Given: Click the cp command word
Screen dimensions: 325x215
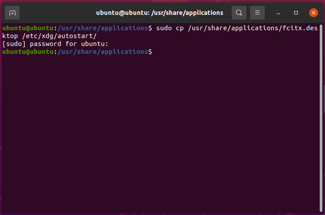Looking at the screenshot, I should coord(180,28).
